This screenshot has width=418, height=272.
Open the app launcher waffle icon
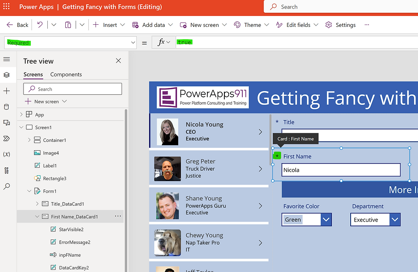6,6
